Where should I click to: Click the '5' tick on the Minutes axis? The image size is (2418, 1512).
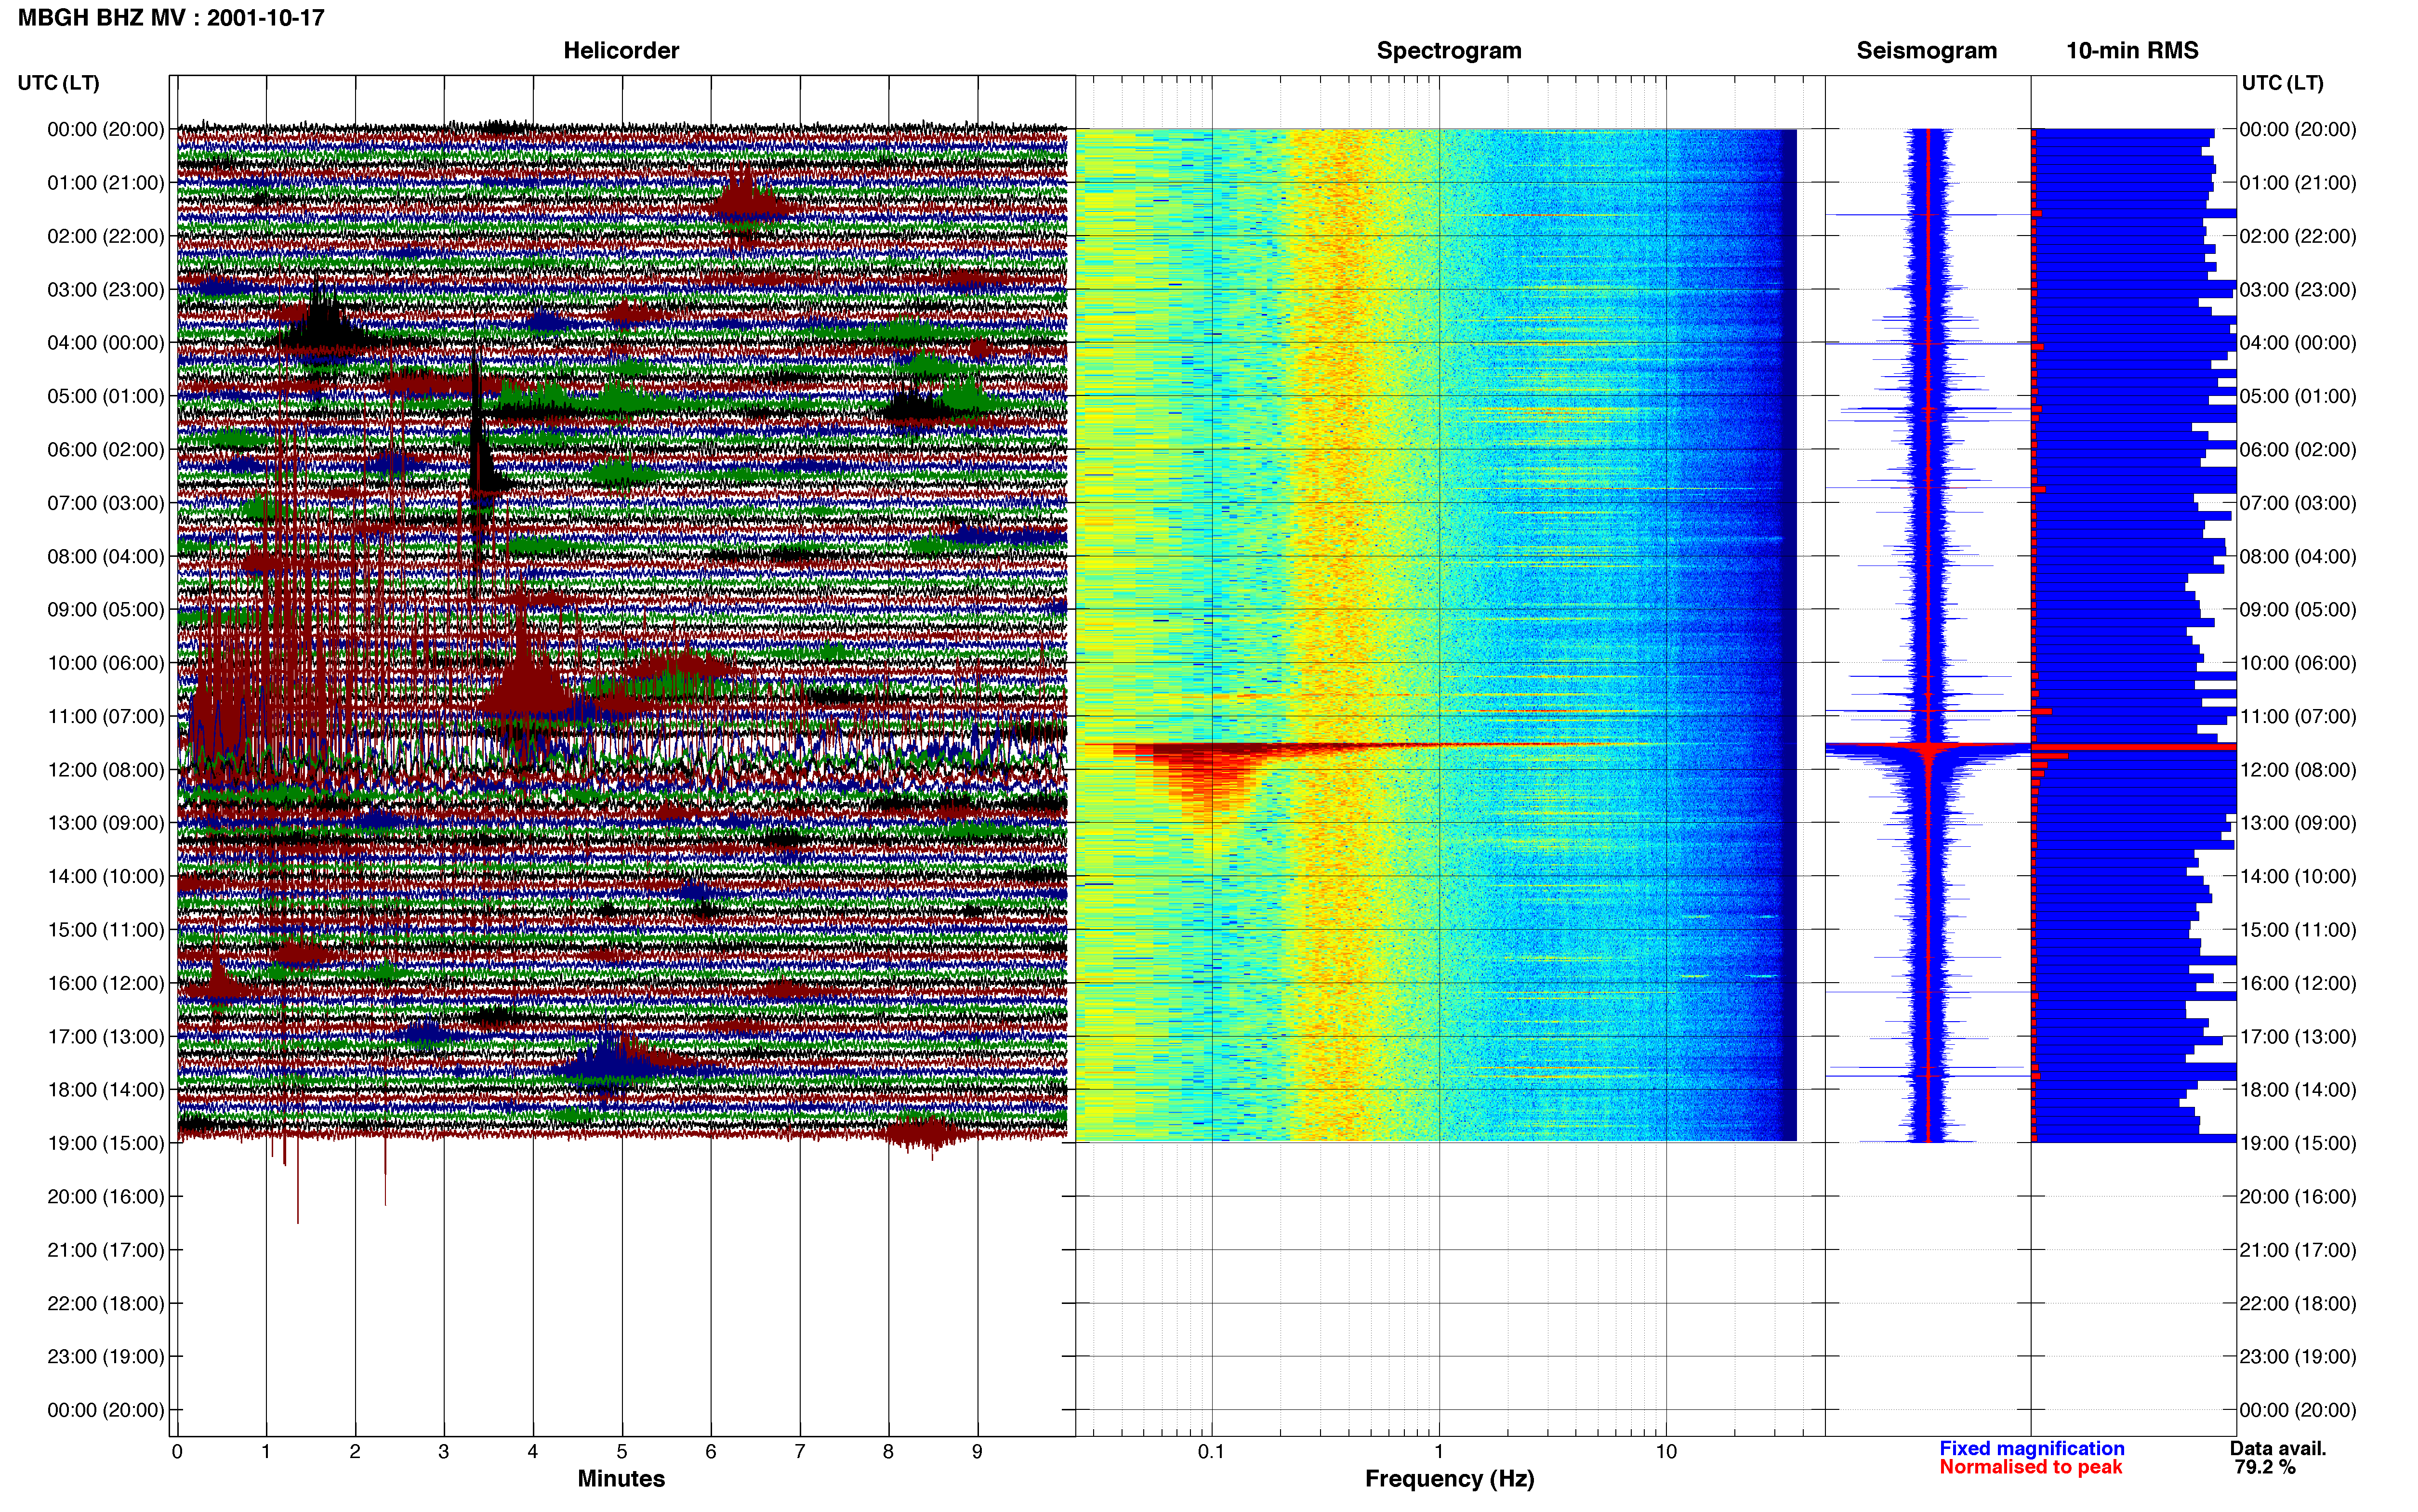click(622, 1451)
